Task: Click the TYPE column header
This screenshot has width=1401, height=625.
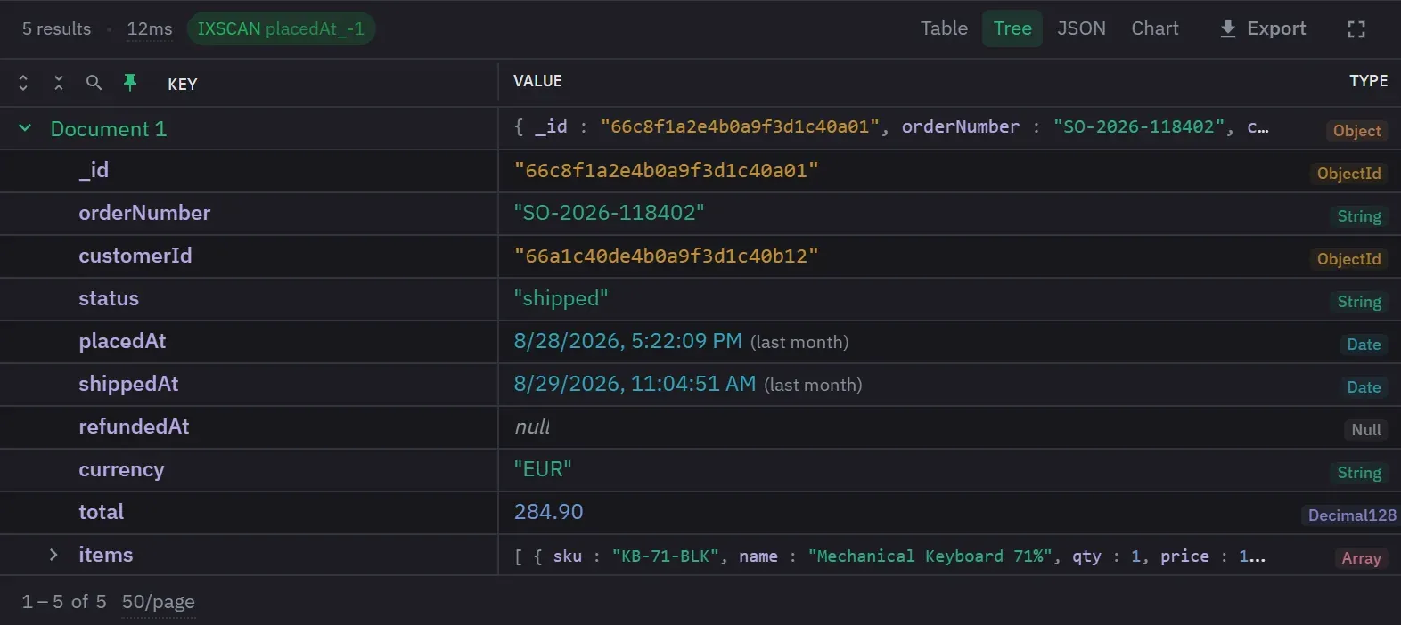Action: (1368, 81)
